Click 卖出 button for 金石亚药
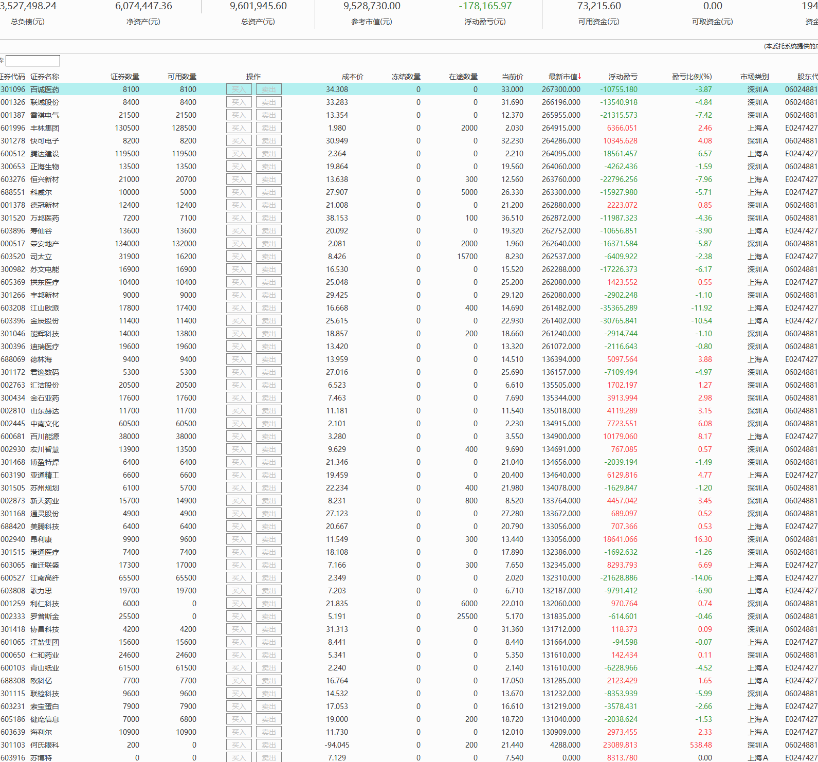This screenshot has width=818, height=762. pyautogui.click(x=269, y=398)
